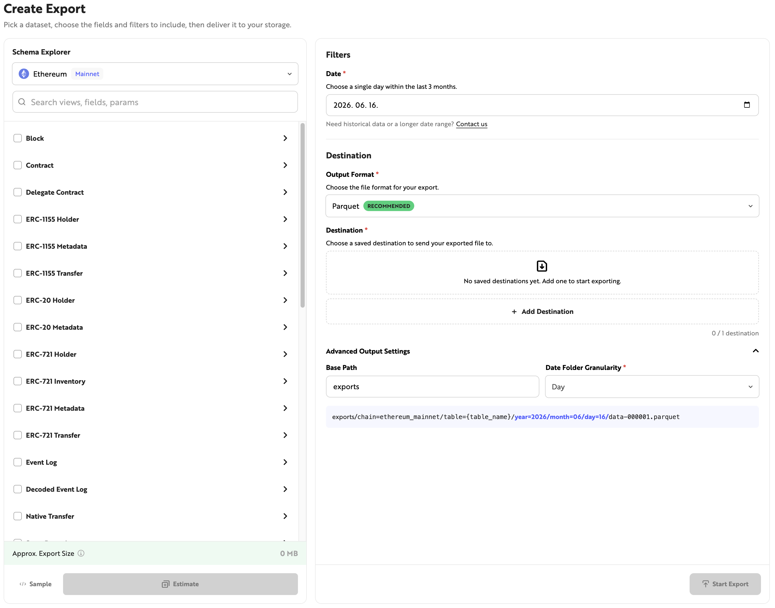Open the Parquet output format dropdown
Viewport: 775px width, 608px height.
(x=542, y=206)
